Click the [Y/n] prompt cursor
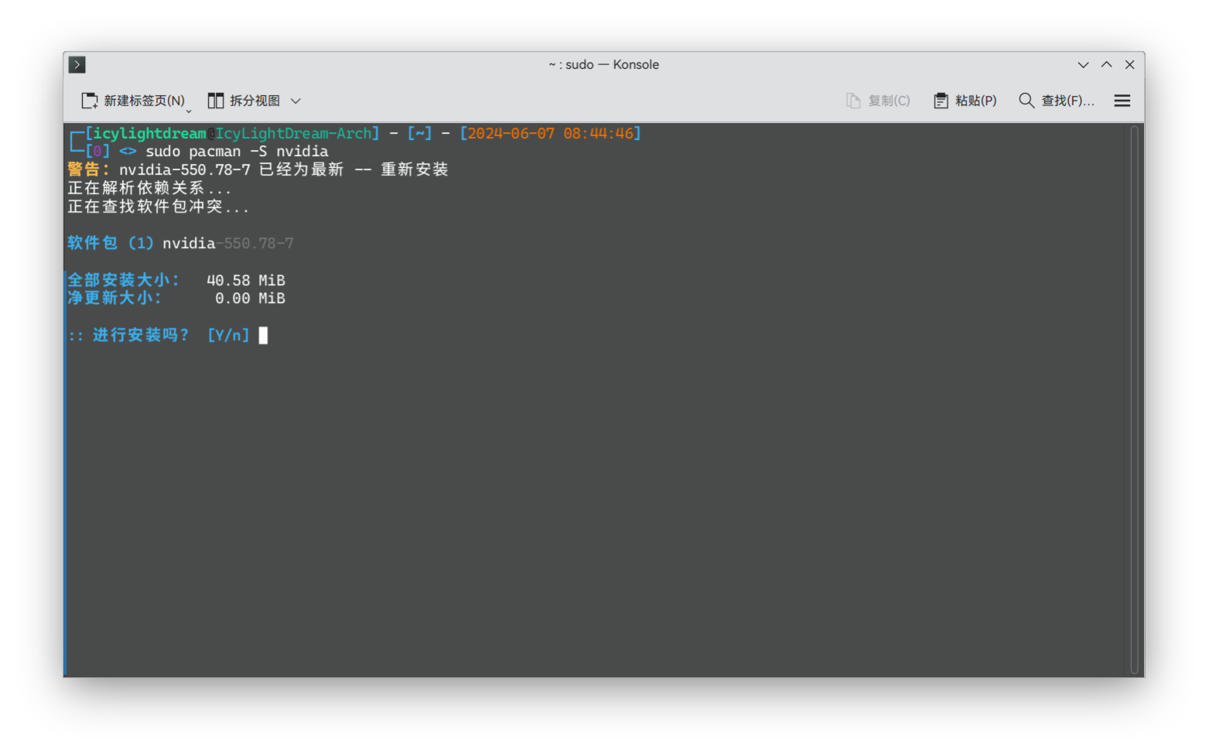The width and height of the screenshot is (1209, 753). point(263,335)
